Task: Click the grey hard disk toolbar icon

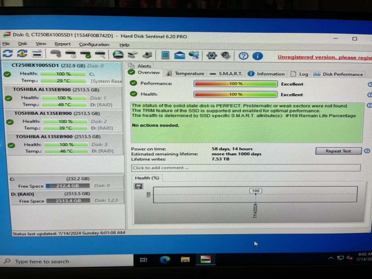Action: tap(56, 54)
